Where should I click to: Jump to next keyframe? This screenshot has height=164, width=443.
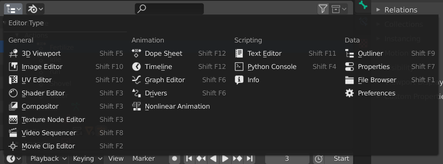(237, 159)
